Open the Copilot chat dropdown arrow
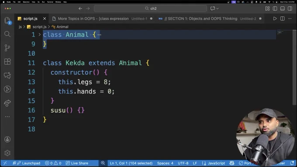Screen dimensions: 297x167 pos(218,9)
